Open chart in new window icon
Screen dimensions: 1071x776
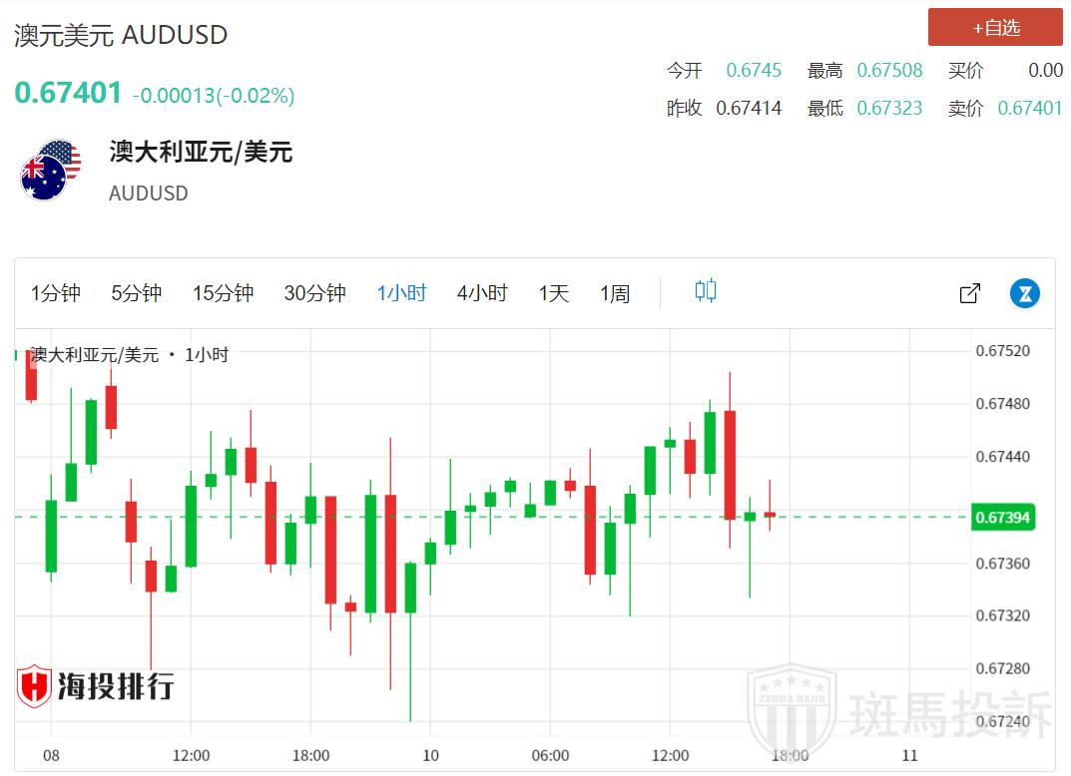969,293
